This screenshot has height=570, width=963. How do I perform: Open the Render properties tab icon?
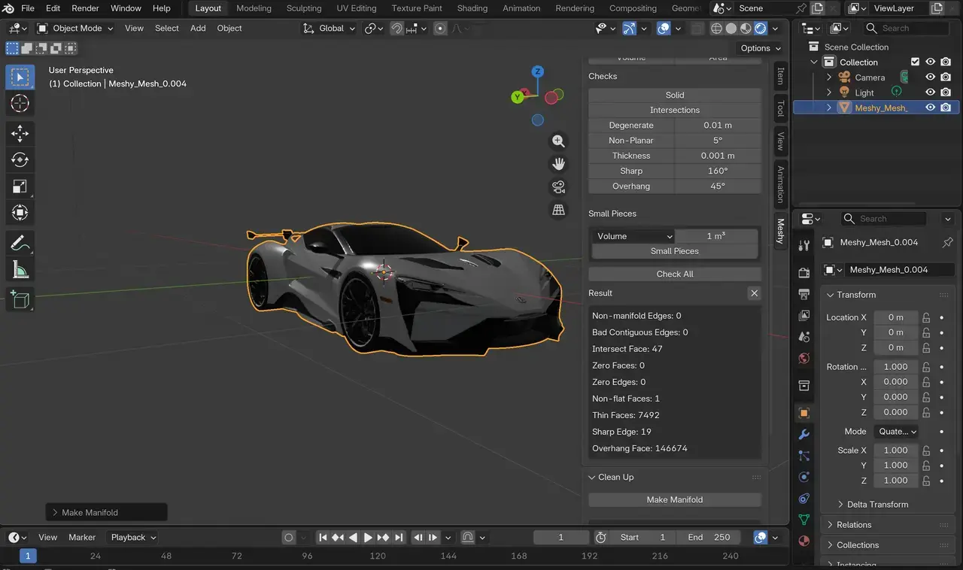(804, 272)
